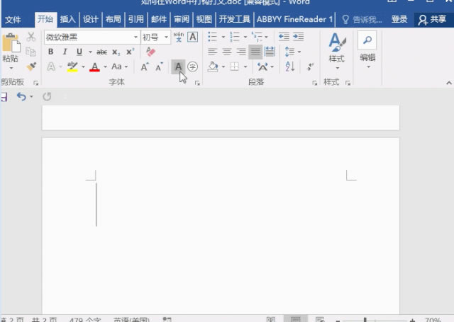454x322 pixels.
Task: Open the highlight color dropdown arrow
Action: coord(83,67)
